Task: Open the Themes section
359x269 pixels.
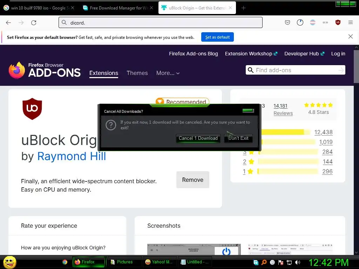Action: (137, 73)
